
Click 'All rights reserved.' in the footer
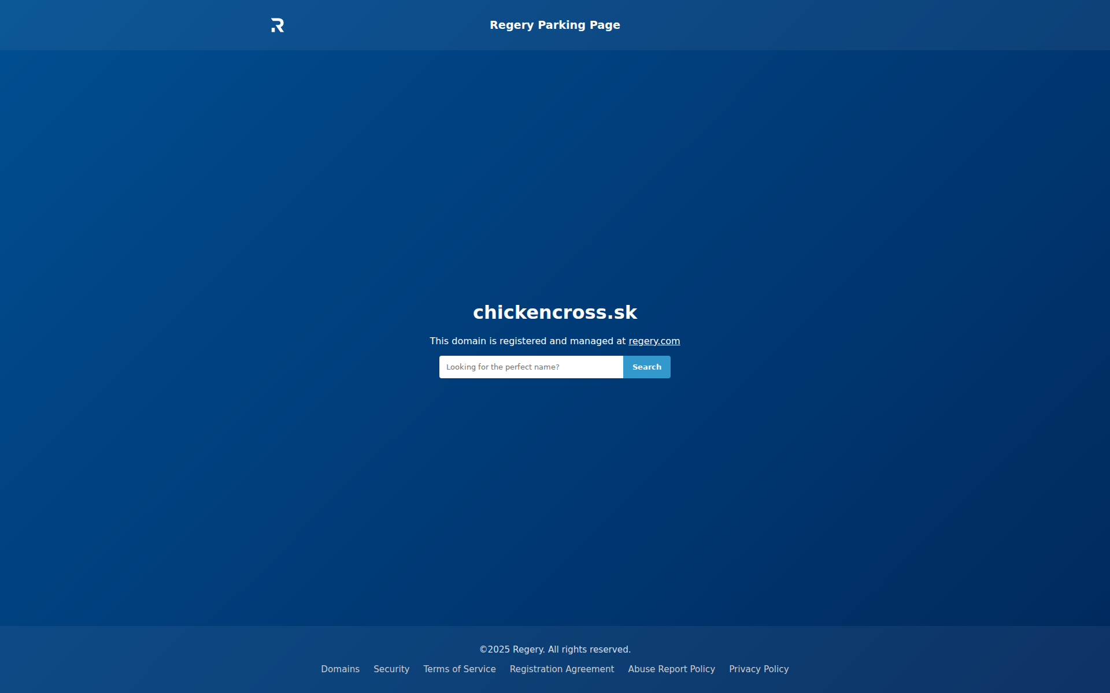(589, 650)
